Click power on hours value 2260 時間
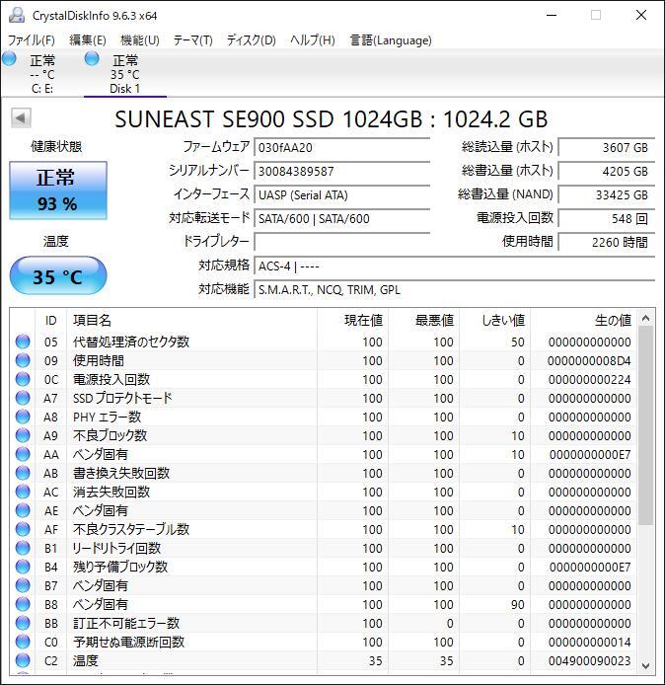This screenshot has height=685, width=665. tap(607, 242)
